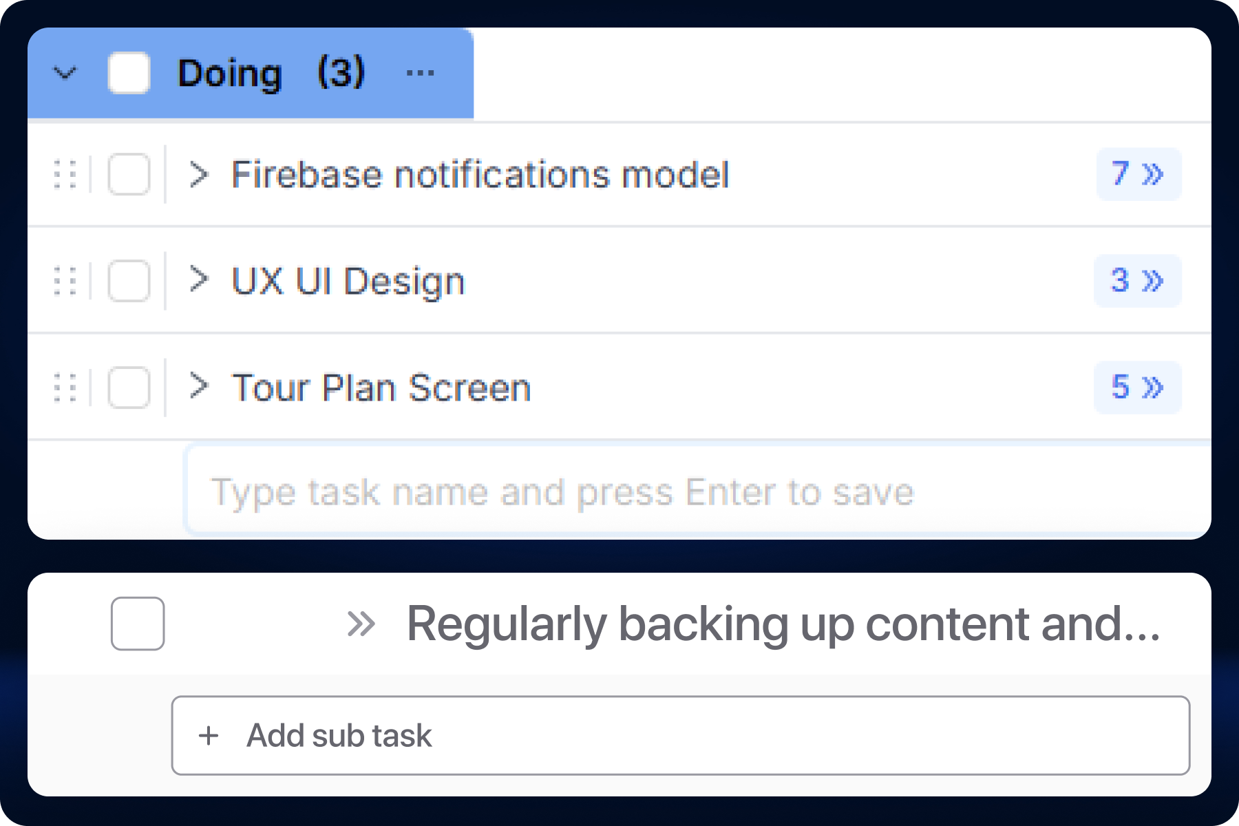Mark the Regularly backing up content task complete
This screenshot has width=1239, height=826.
tap(136, 624)
